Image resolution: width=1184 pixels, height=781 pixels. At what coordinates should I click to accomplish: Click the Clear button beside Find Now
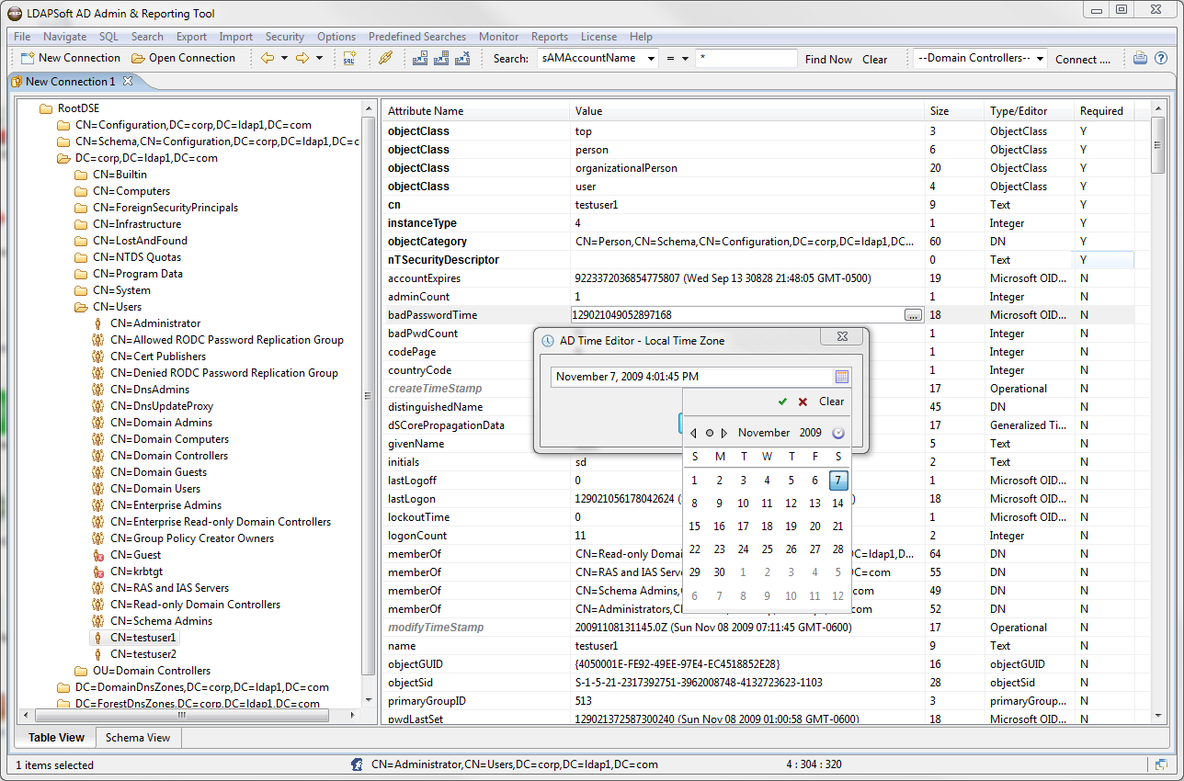point(875,59)
